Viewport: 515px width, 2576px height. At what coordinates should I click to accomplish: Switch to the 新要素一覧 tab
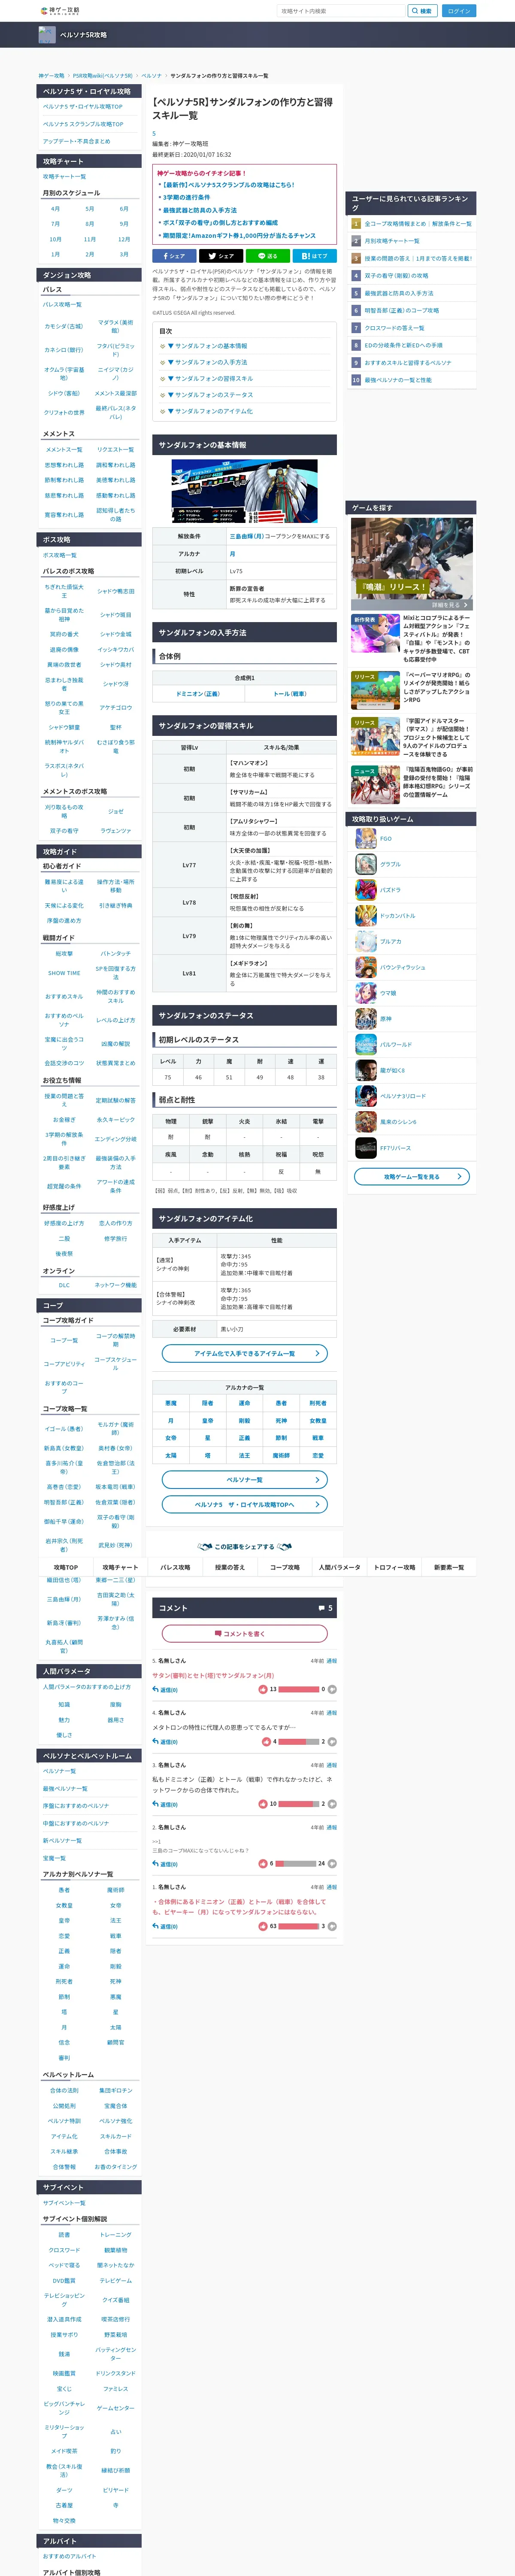[x=449, y=1567]
